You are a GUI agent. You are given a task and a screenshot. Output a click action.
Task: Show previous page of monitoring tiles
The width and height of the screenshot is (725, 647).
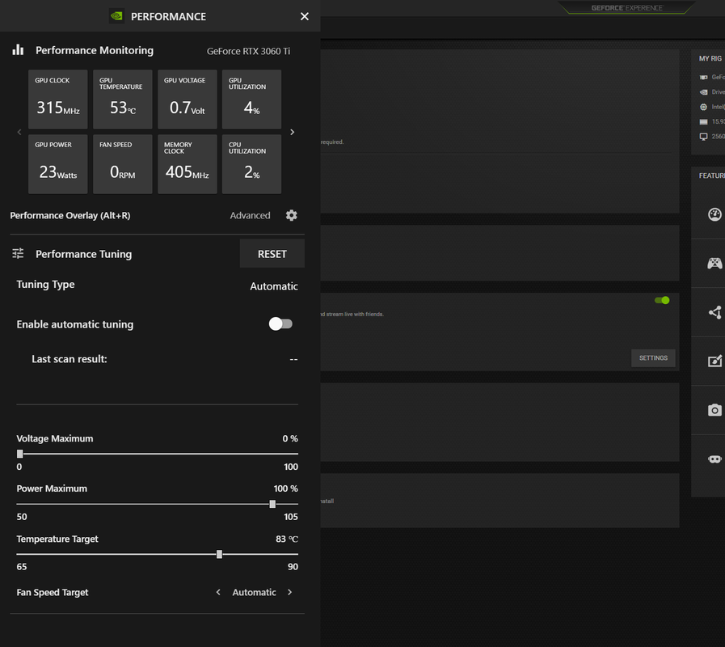(19, 132)
